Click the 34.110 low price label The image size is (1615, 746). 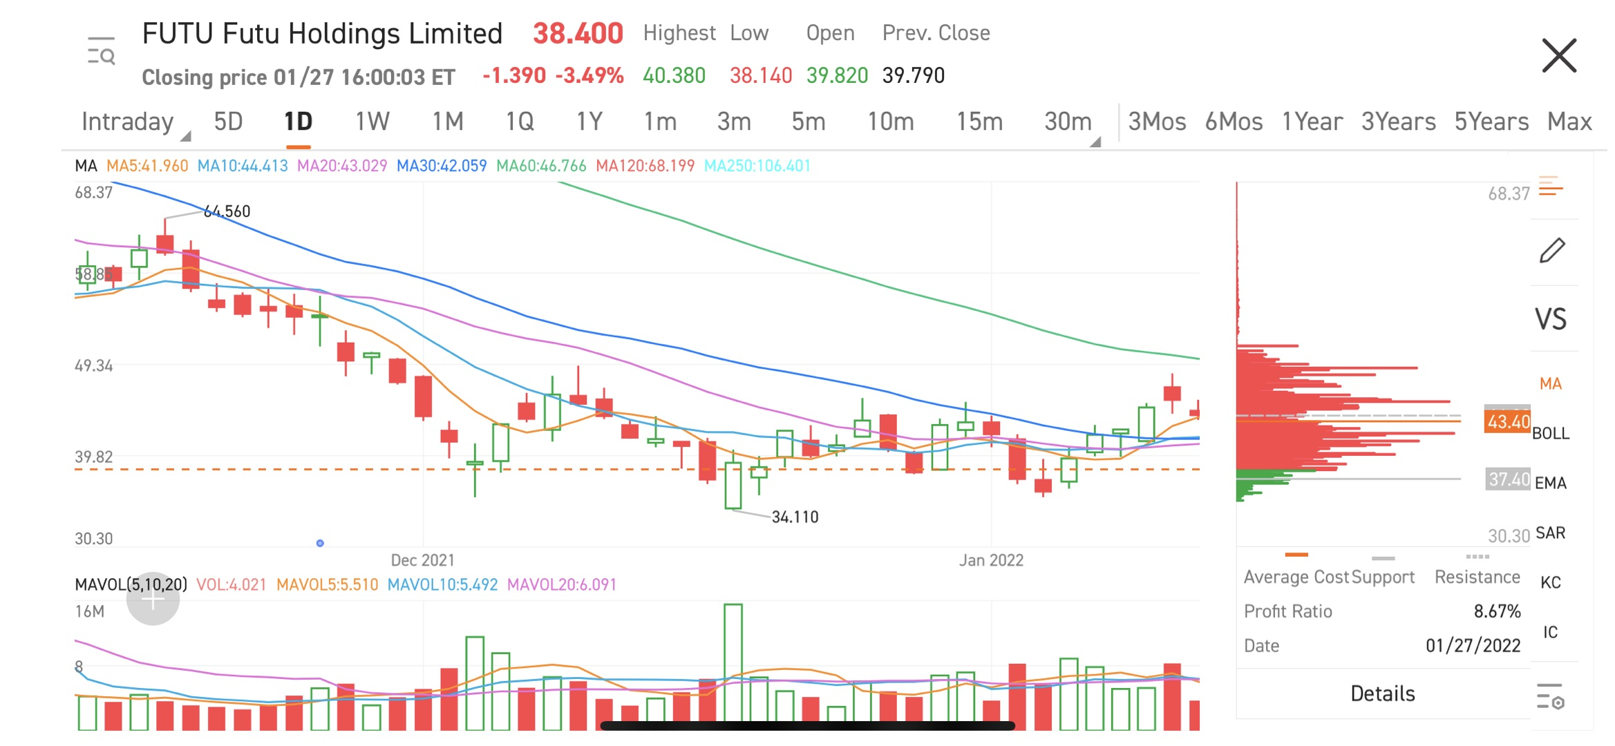coord(795,517)
